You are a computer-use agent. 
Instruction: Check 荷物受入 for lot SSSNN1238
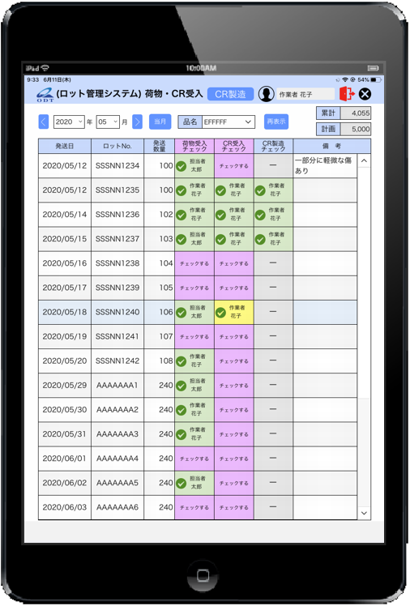point(194,263)
